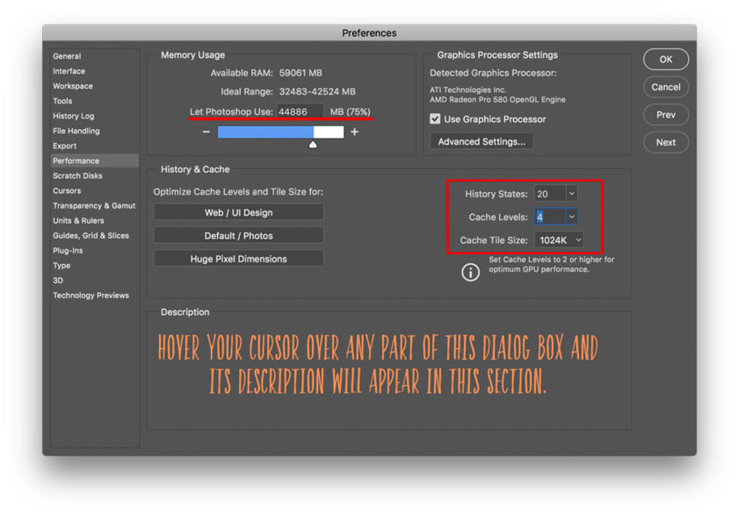Expand the Cache Levels dropdown arrow

[571, 217]
